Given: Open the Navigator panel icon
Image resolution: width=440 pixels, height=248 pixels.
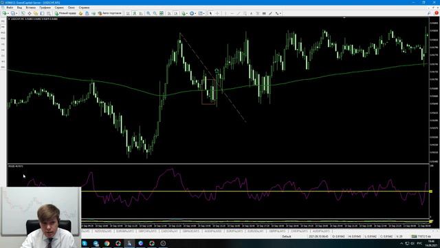Looking at the screenshot, I should [36, 13].
